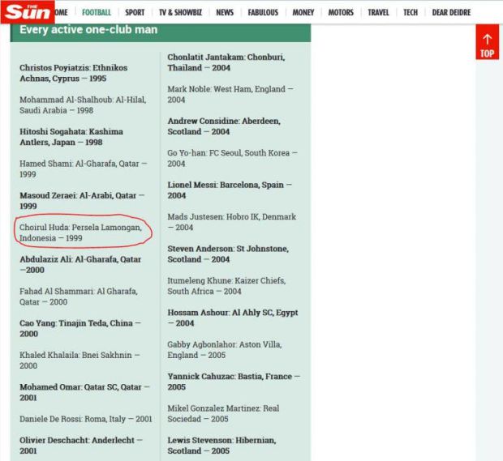Select the Christos Poyiatzis entry
Image resolution: width=503 pixels, height=461 pixels.
click(x=74, y=73)
